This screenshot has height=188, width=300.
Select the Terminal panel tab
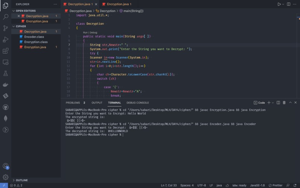(x=114, y=103)
